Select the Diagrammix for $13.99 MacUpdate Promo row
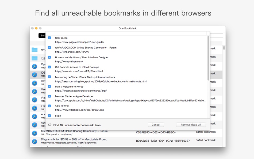 click(126, 141)
